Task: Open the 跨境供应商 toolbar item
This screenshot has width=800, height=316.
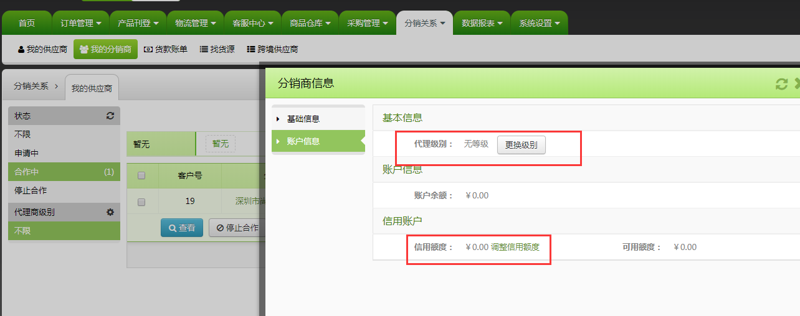Action: pyautogui.click(x=272, y=49)
